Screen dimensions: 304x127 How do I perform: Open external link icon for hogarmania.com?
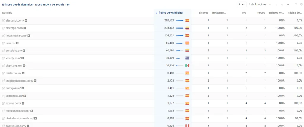[x=3, y=35]
